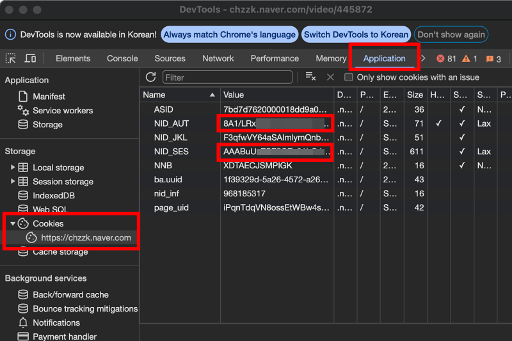Image resolution: width=512 pixels, height=341 pixels.
Task: Click Always match Chrome's language button
Action: (230, 35)
